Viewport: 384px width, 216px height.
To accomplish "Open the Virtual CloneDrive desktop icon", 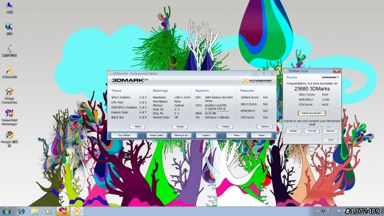I will point(10,96).
